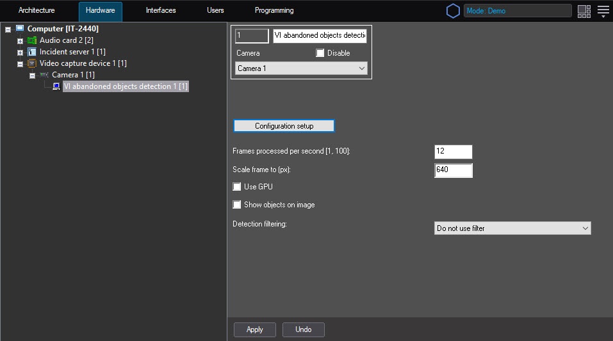The width and height of the screenshot is (613, 341).
Task: Open the hamburger menu icon
Action: pyautogui.click(x=603, y=11)
